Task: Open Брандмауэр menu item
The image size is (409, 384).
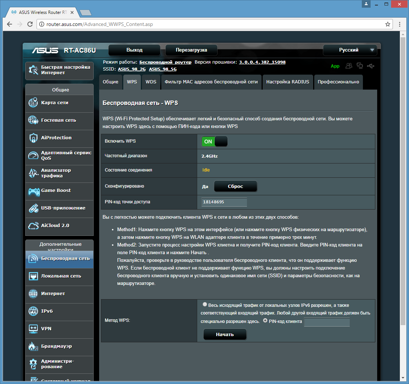Action: coord(60,346)
